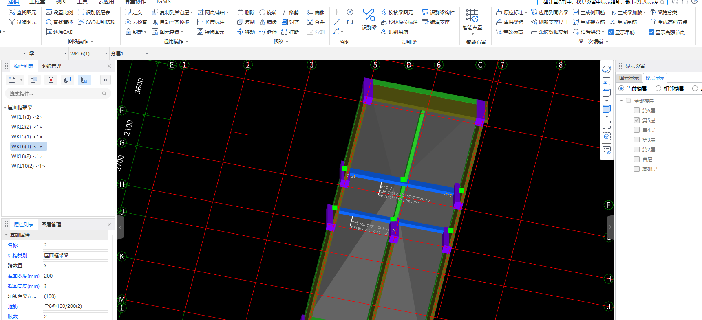Check the 首层 floor checkbox
The image size is (702, 320).
click(x=637, y=159)
